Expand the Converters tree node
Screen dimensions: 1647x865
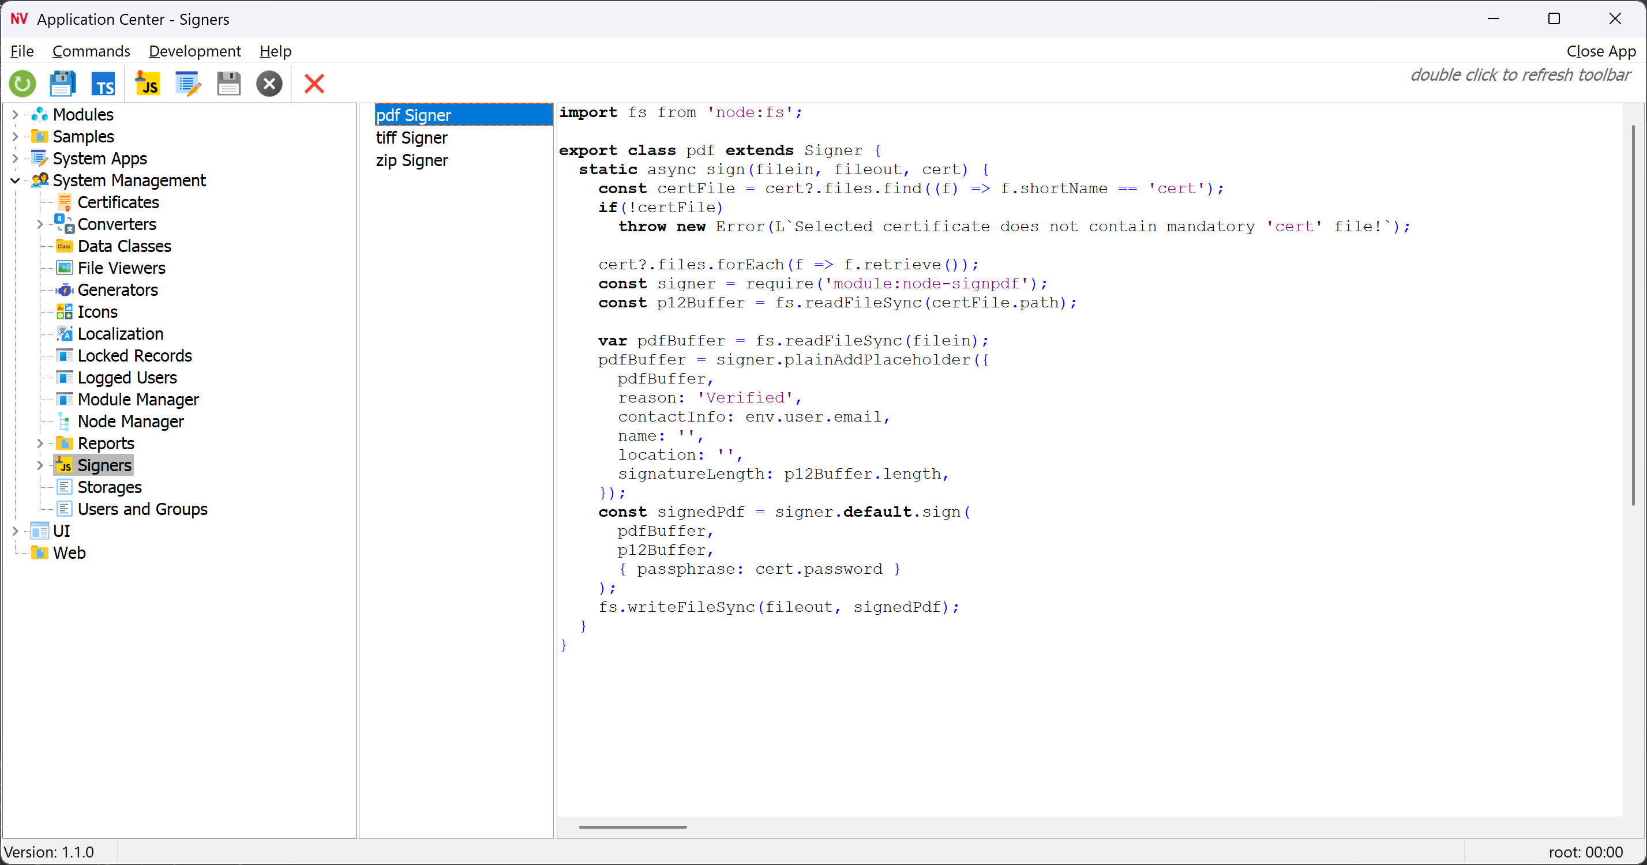click(40, 224)
